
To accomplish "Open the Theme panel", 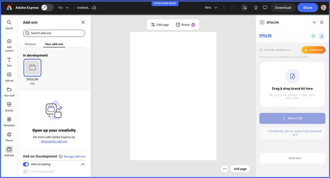I will [9, 137].
